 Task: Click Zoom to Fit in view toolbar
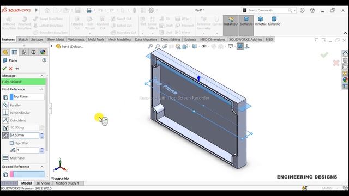click(151, 46)
